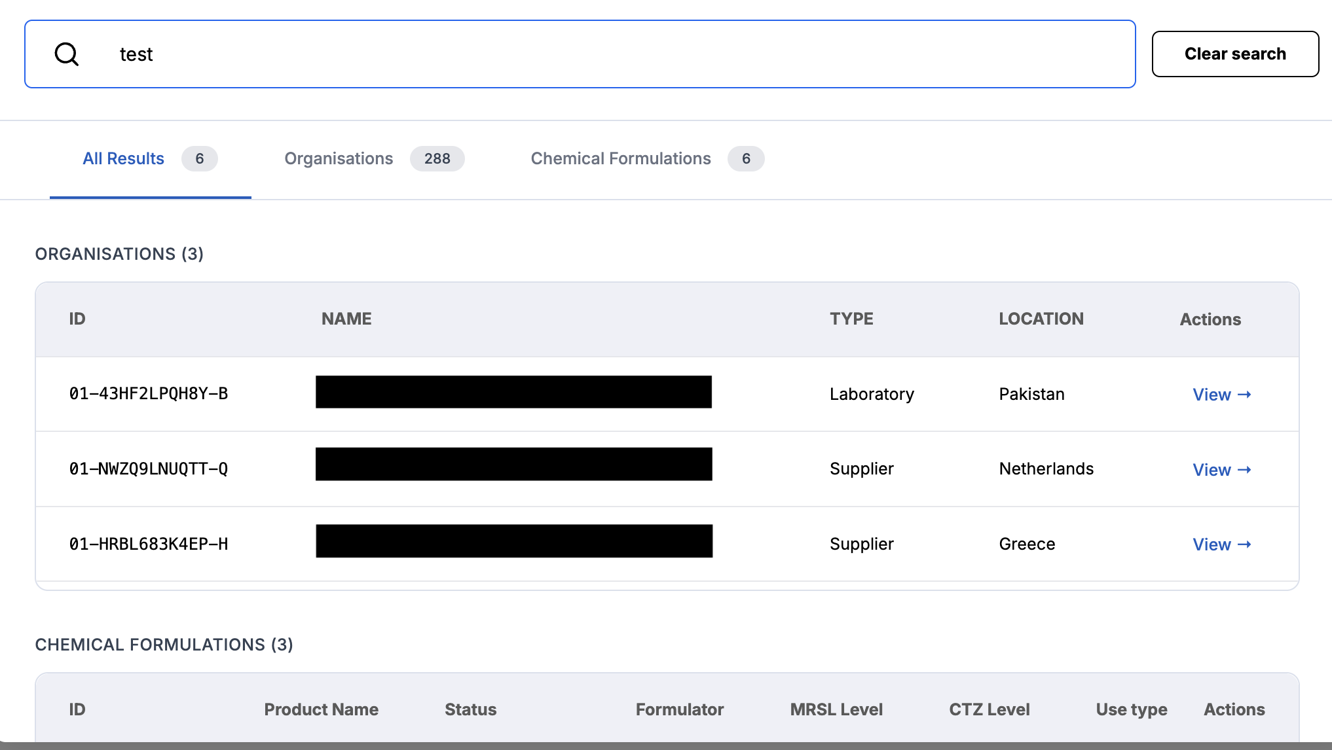The width and height of the screenshot is (1332, 750).
Task: View the Greece supplier organisation
Action: 1221,545
